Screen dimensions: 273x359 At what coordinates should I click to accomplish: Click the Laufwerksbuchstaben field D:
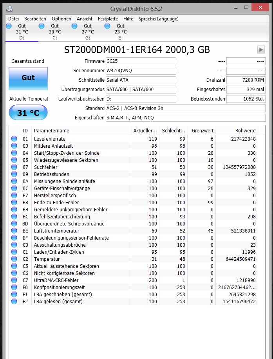point(141,99)
